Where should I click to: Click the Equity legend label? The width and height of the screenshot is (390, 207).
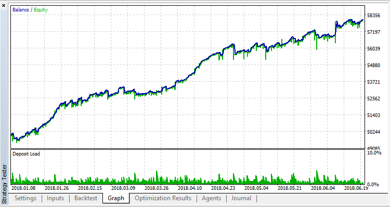click(41, 10)
